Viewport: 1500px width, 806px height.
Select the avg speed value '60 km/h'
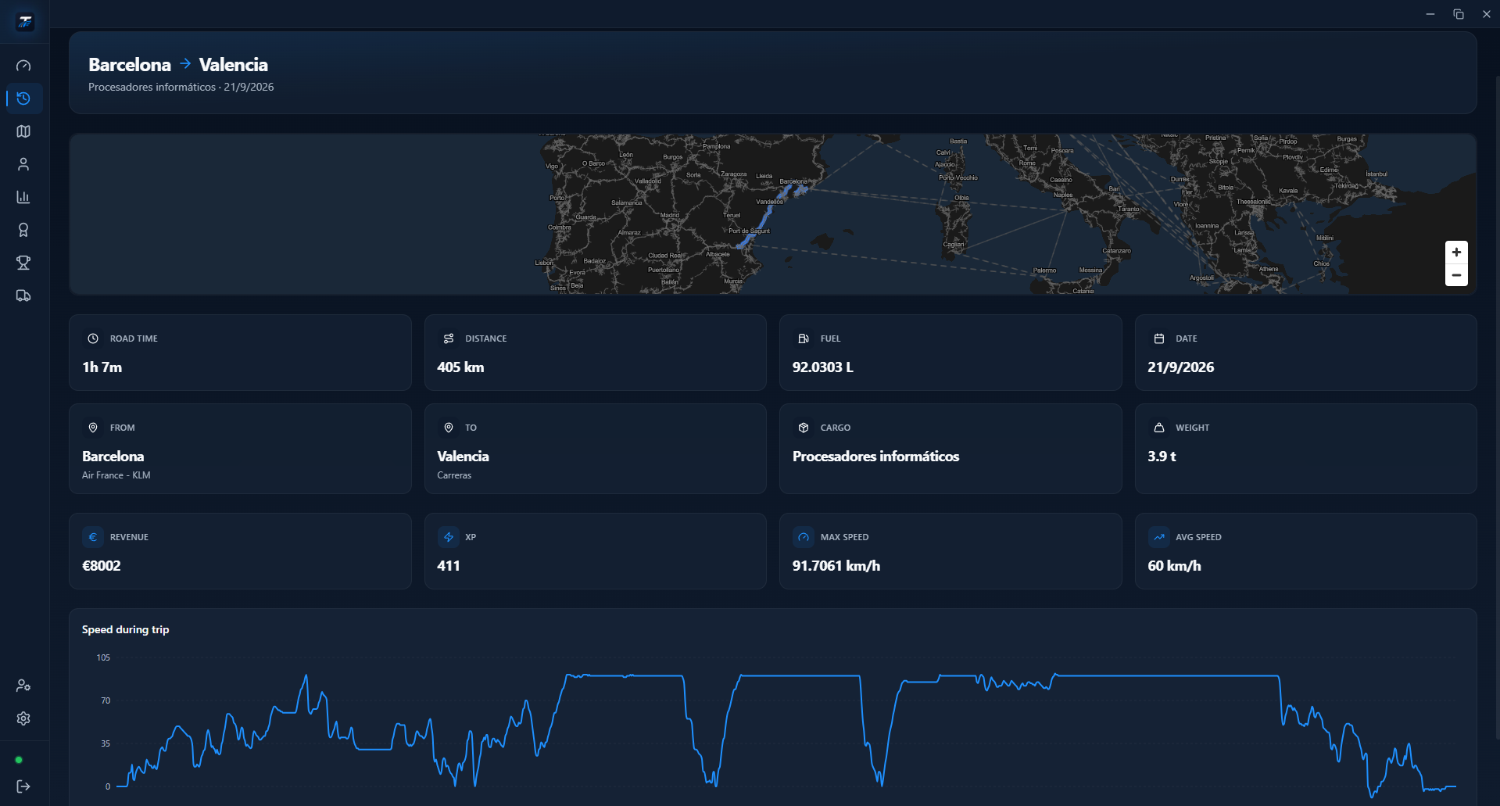[x=1174, y=566]
